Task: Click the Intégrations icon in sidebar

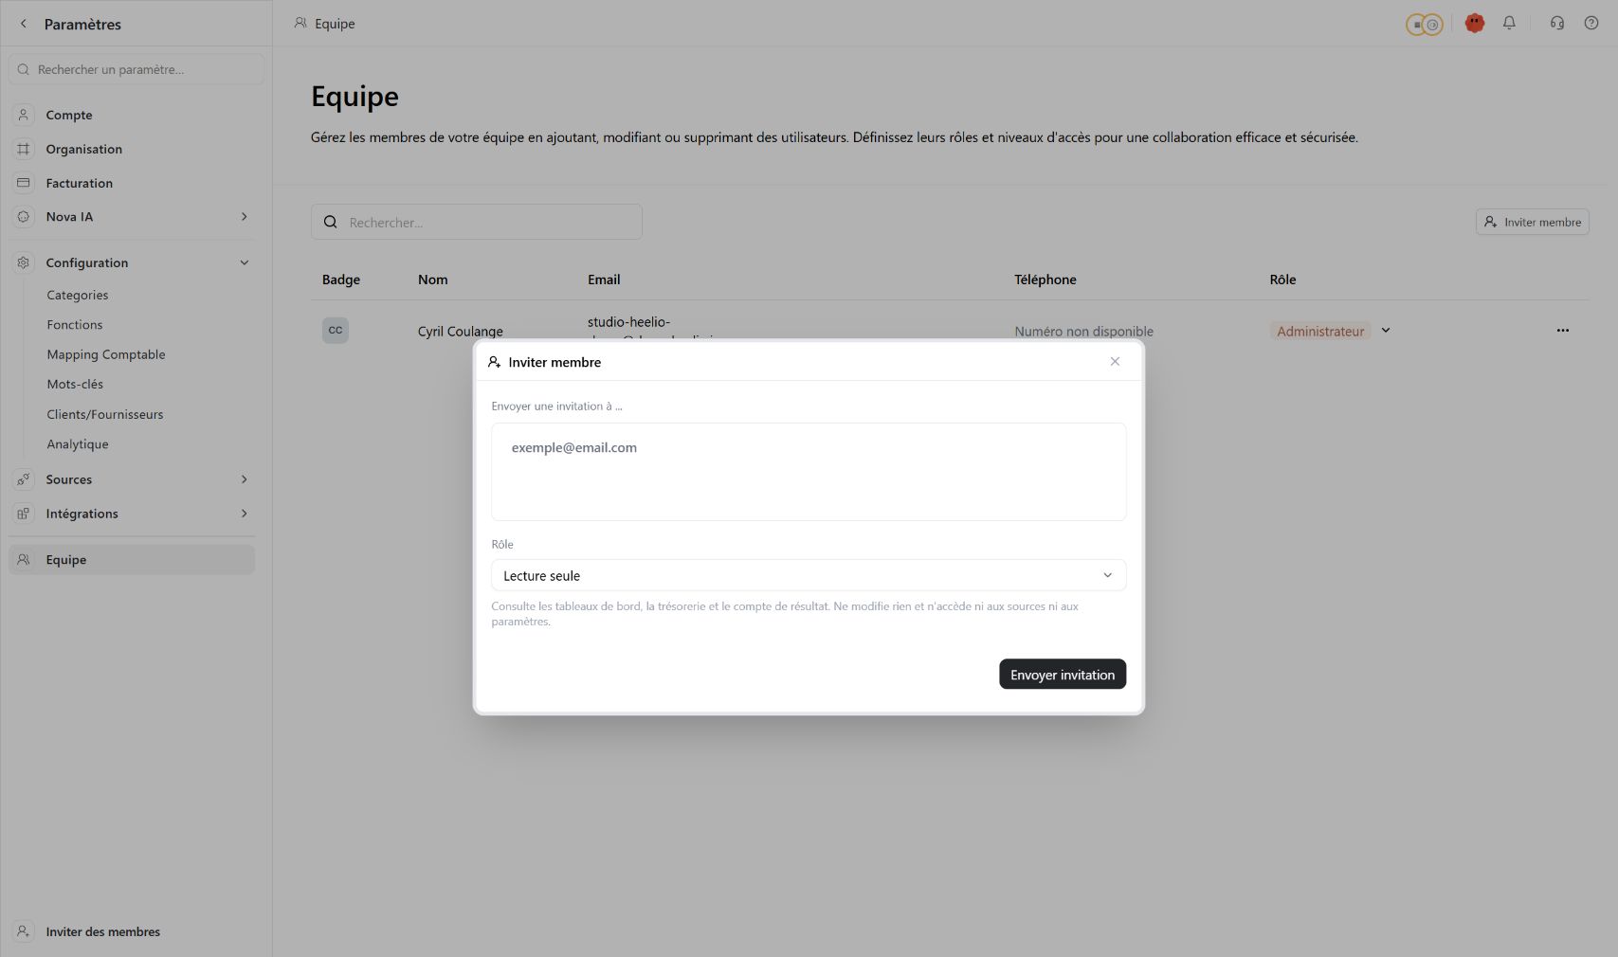Action: click(24, 514)
